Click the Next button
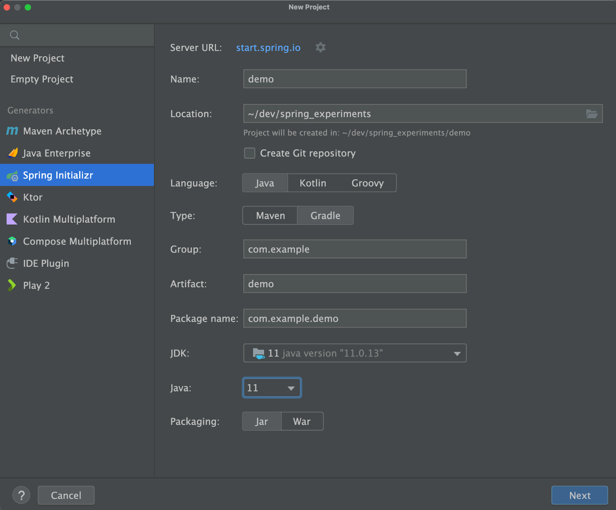 tap(579, 495)
